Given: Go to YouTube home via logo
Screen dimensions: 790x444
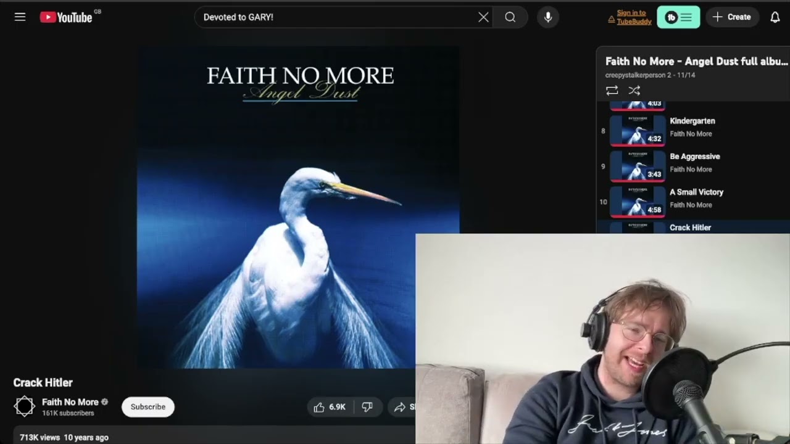Looking at the screenshot, I should click(x=66, y=17).
